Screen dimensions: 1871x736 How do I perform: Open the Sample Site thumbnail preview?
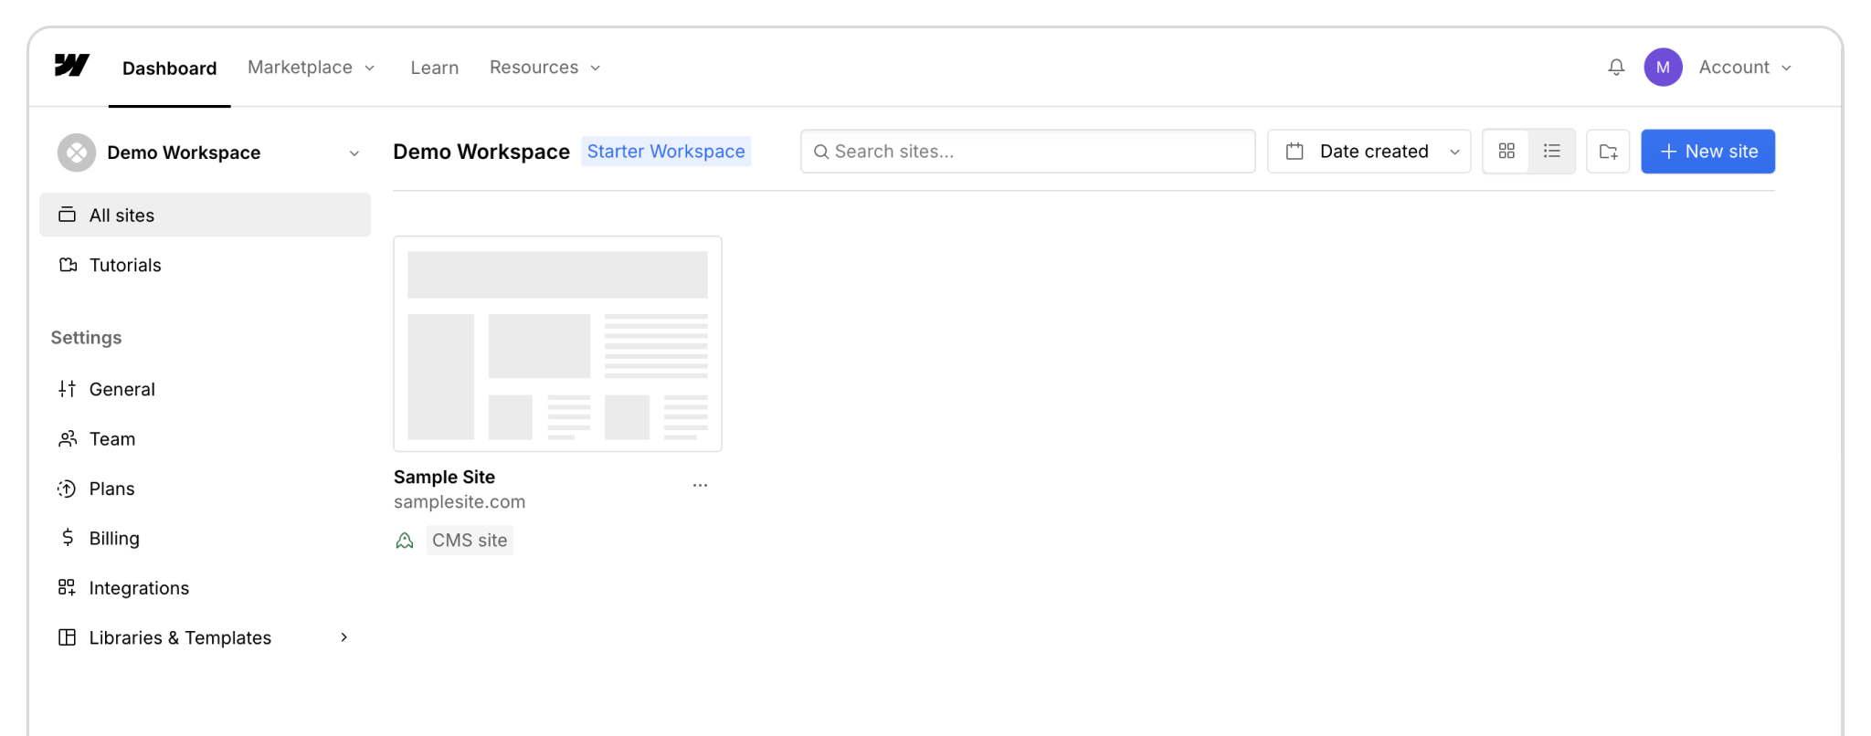pos(557,343)
